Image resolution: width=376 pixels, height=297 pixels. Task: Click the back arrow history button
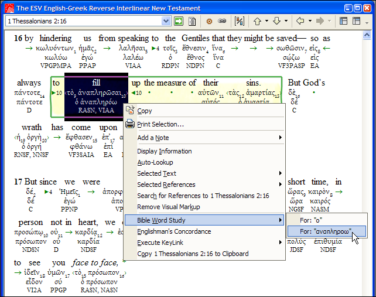click(x=300, y=21)
